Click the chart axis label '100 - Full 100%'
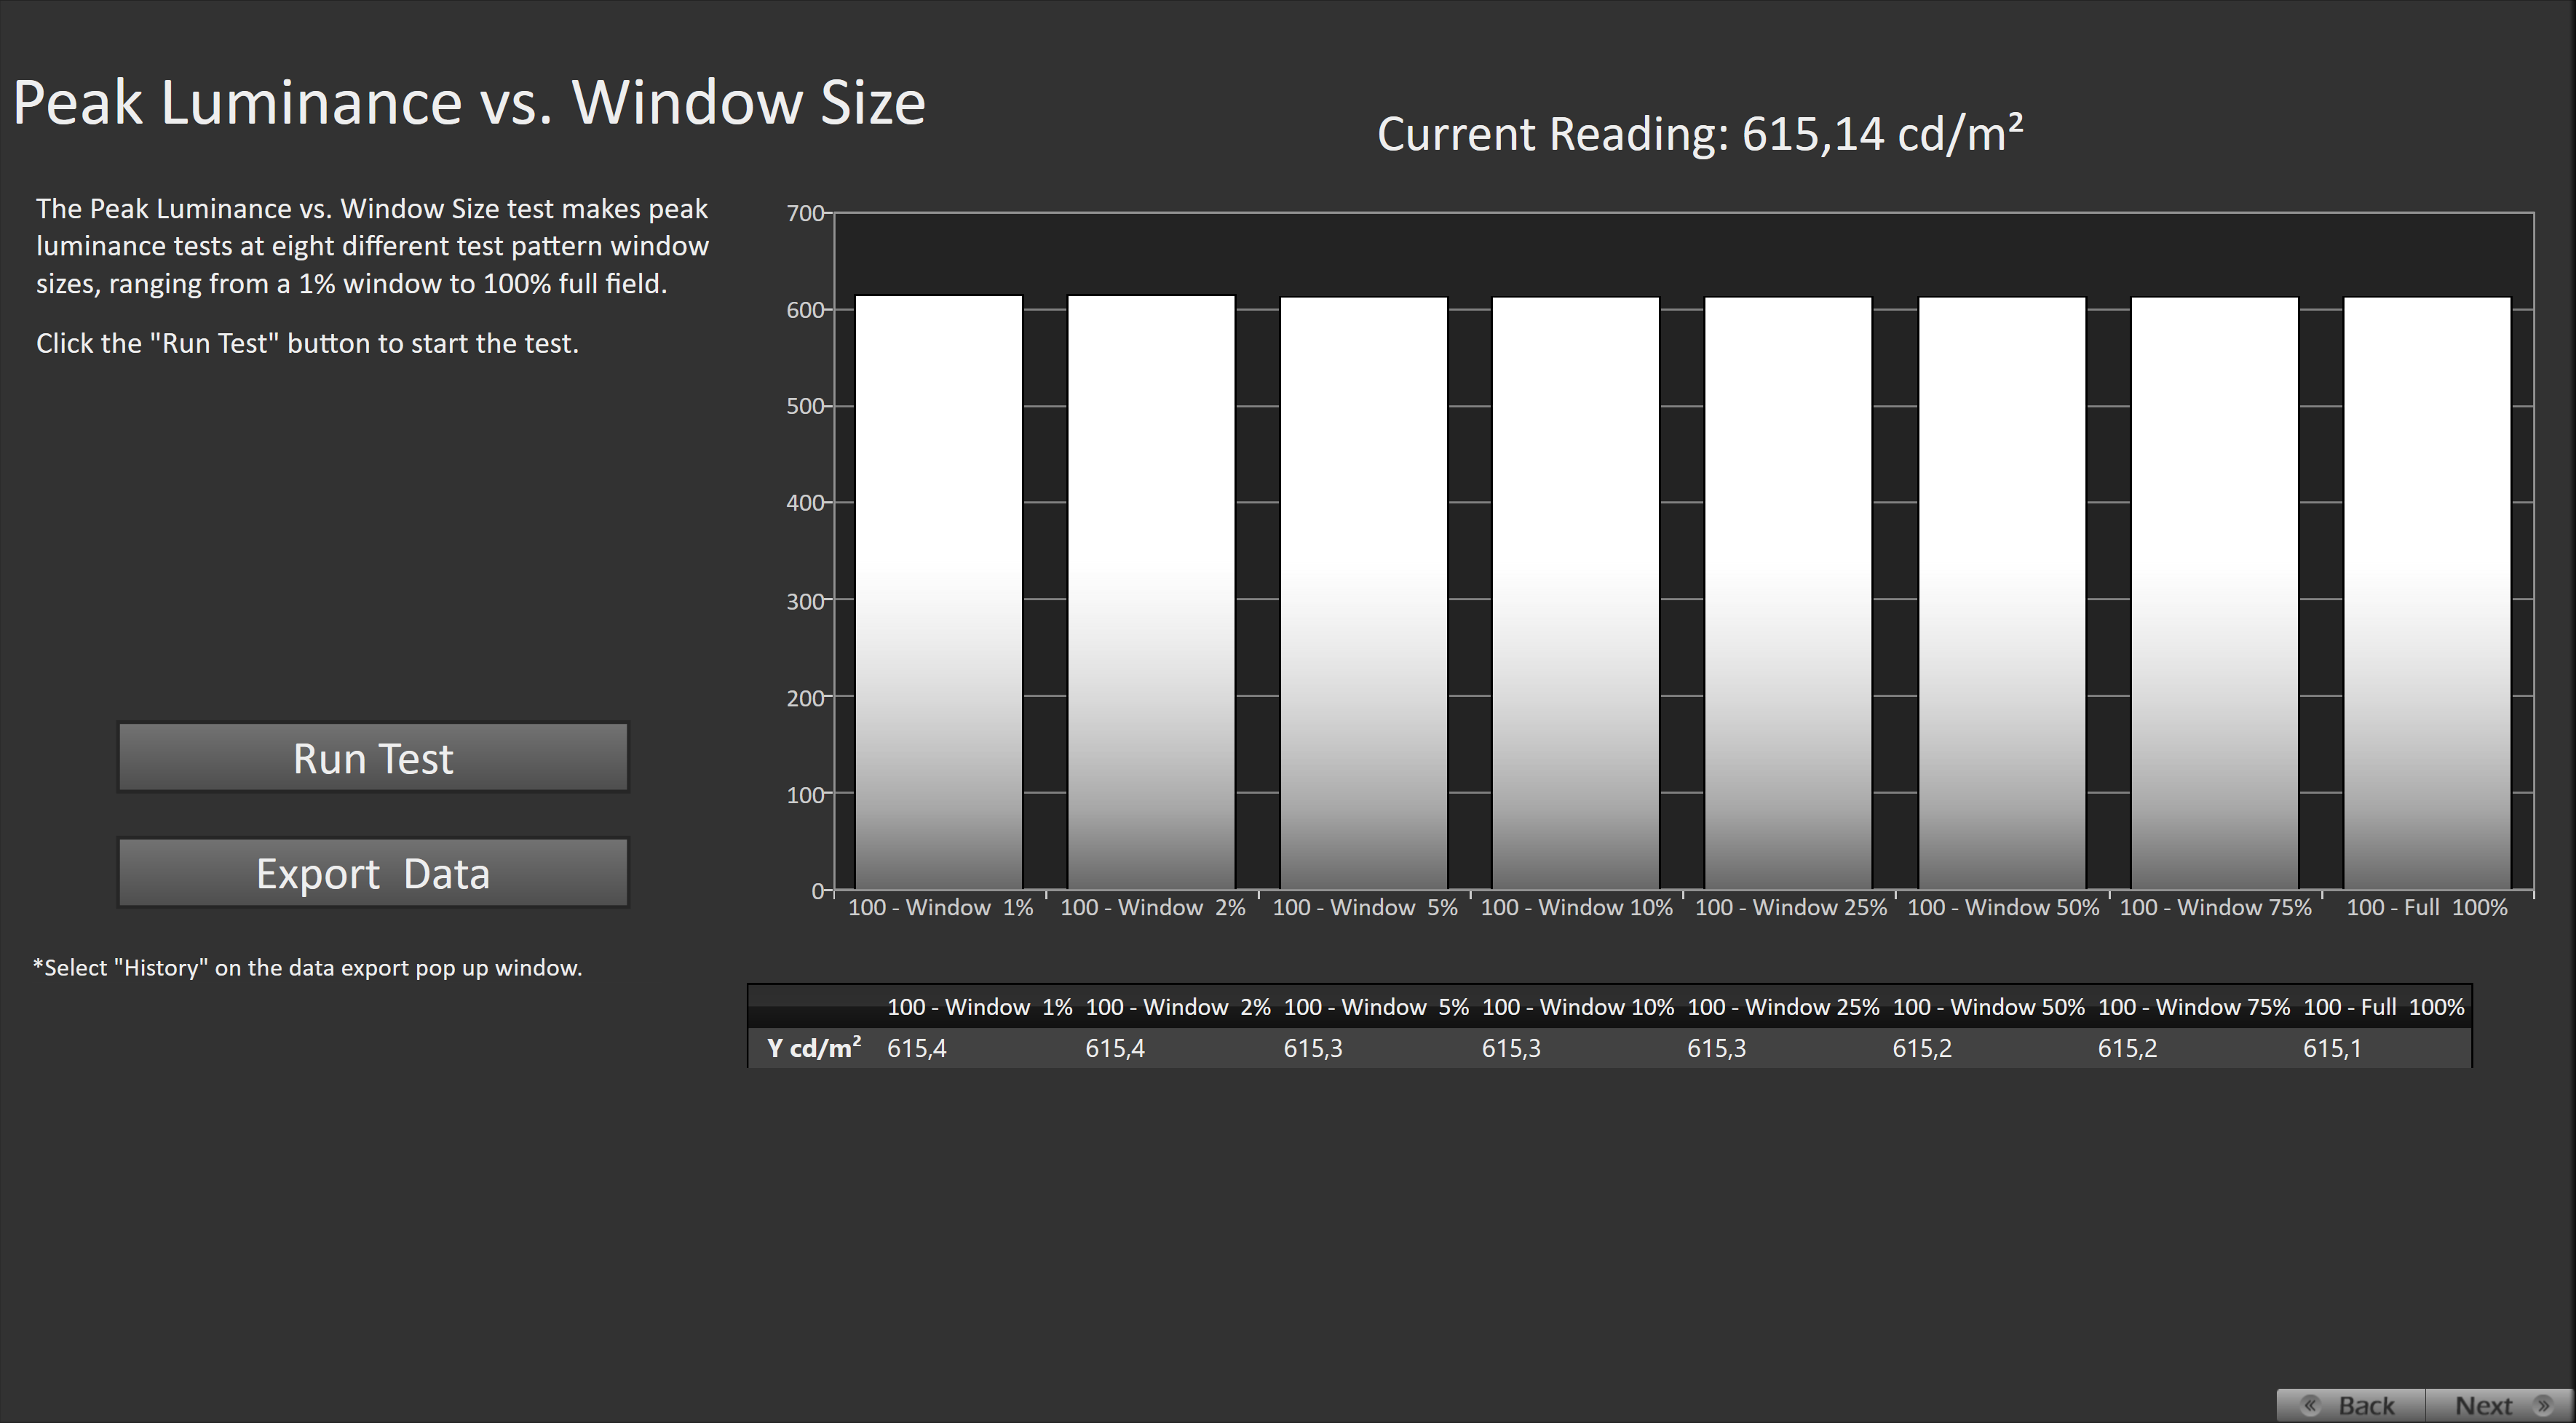 tap(2427, 907)
